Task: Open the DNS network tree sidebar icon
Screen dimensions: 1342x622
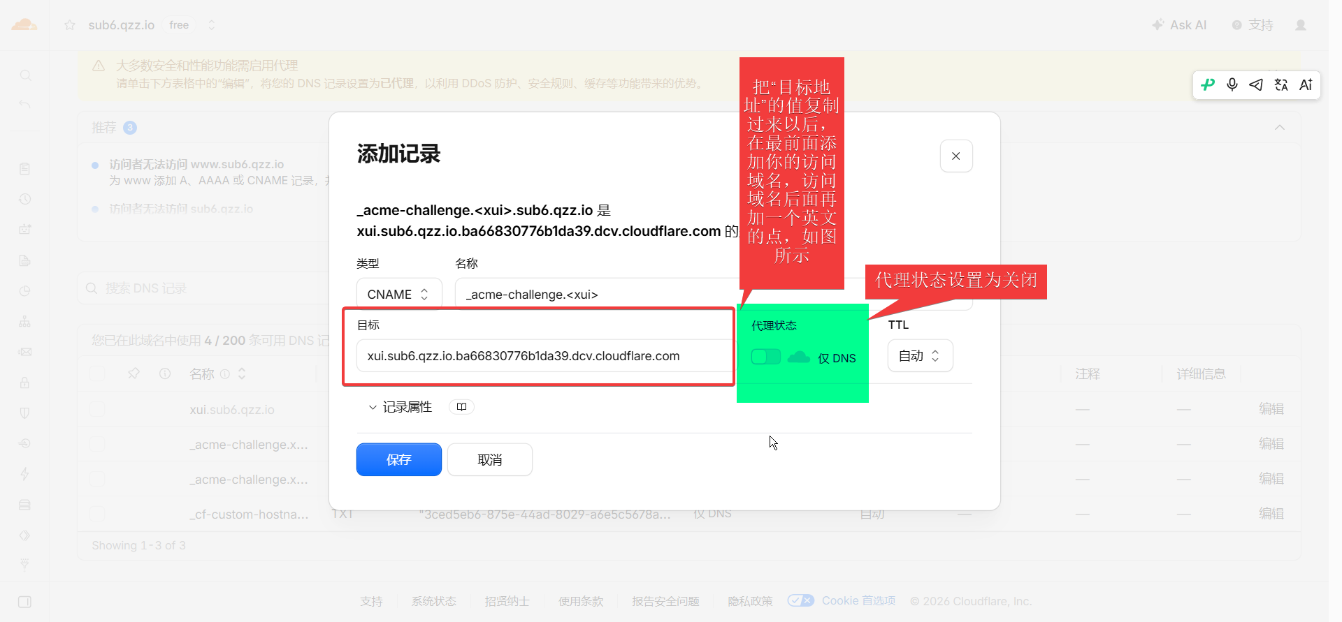Action: point(25,322)
